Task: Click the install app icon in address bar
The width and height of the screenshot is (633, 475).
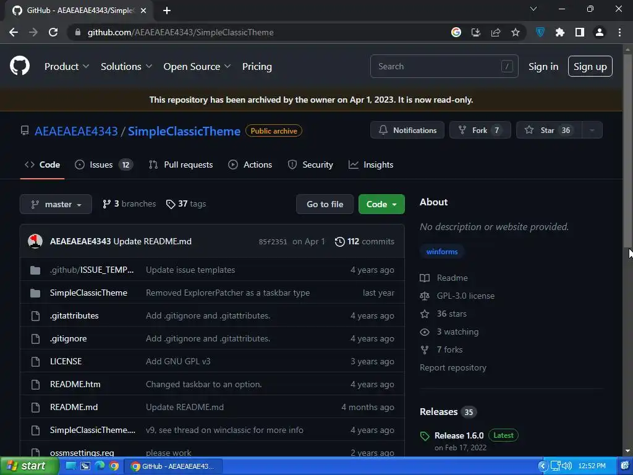Action: [x=475, y=32]
